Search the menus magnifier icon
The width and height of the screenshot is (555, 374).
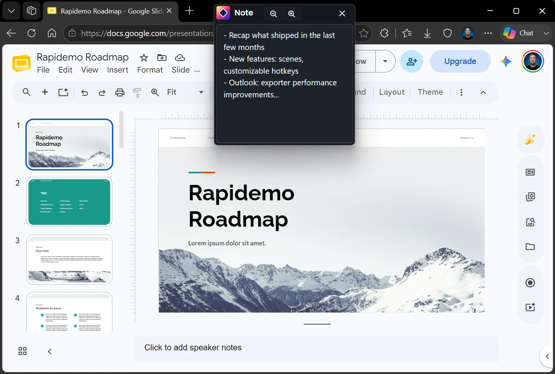click(26, 92)
